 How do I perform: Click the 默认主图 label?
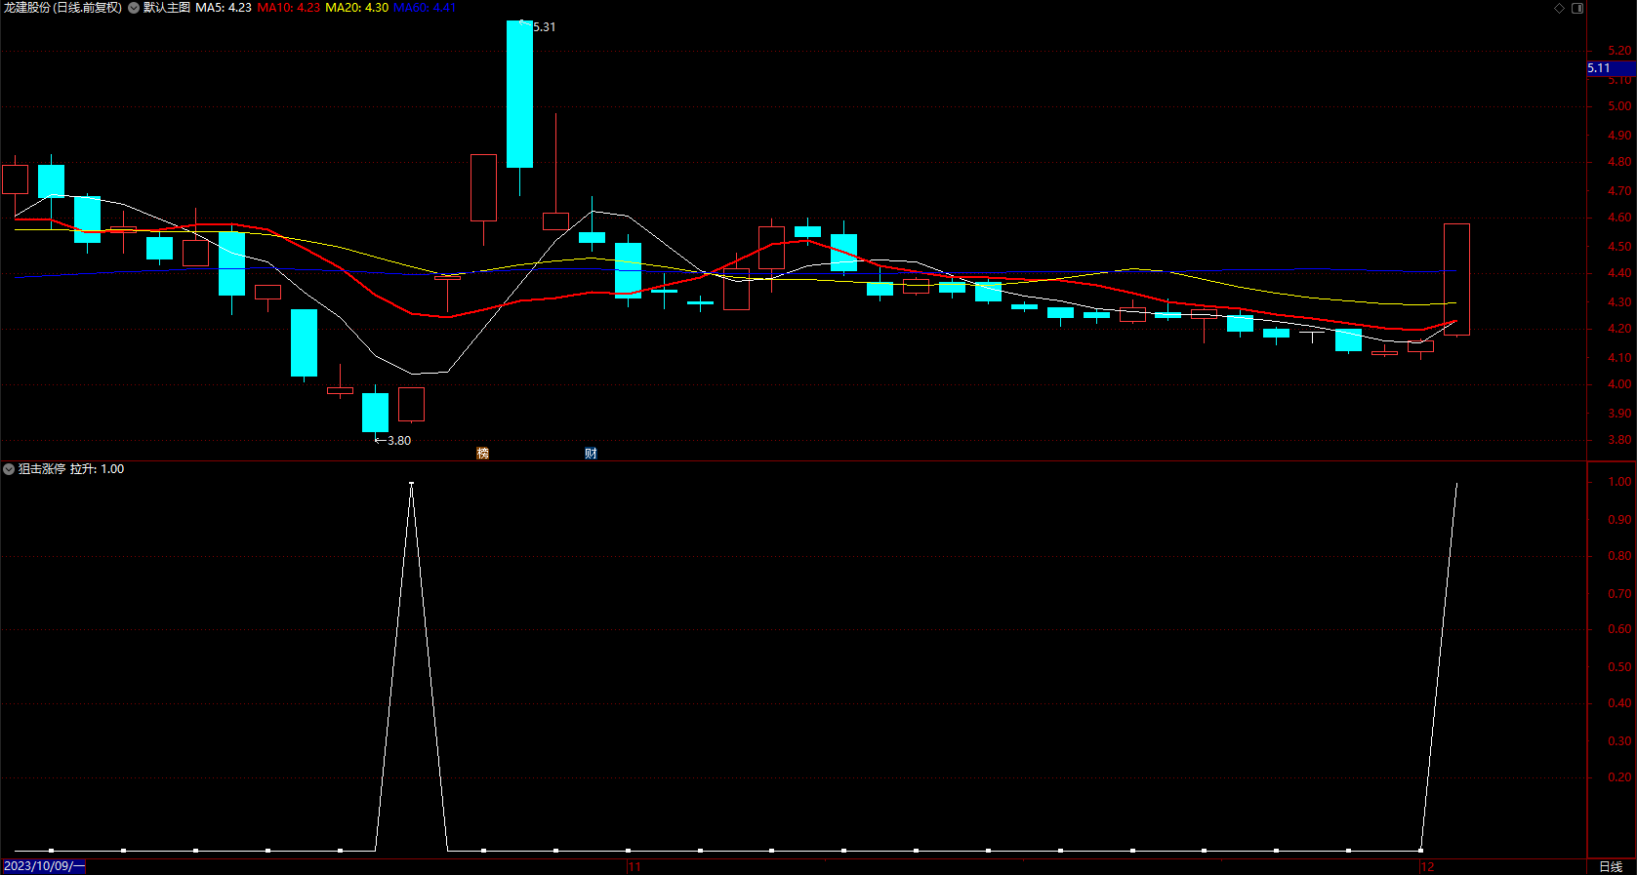coord(167,8)
